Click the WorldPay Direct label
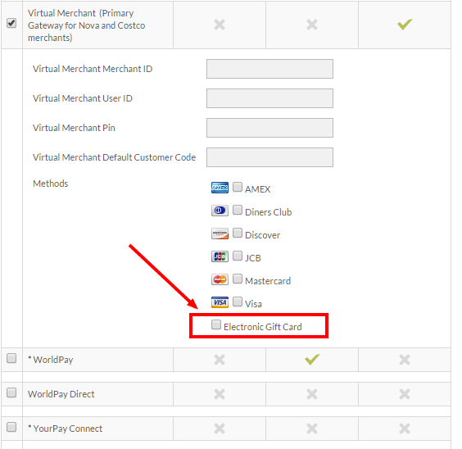The image size is (462, 449). [x=61, y=394]
